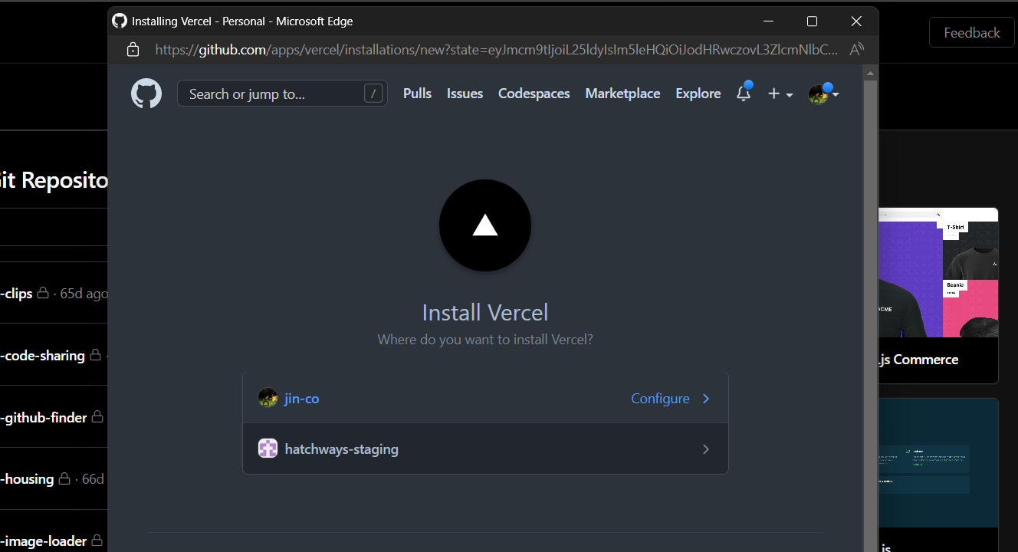Click the address bar URL
Screen dimensions: 1018x552
(x=497, y=50)
